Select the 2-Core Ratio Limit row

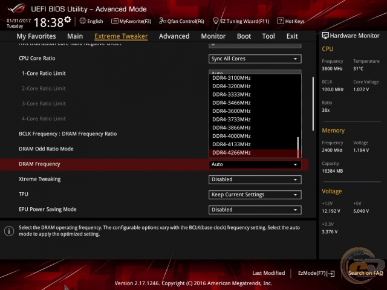pos(44,89)
